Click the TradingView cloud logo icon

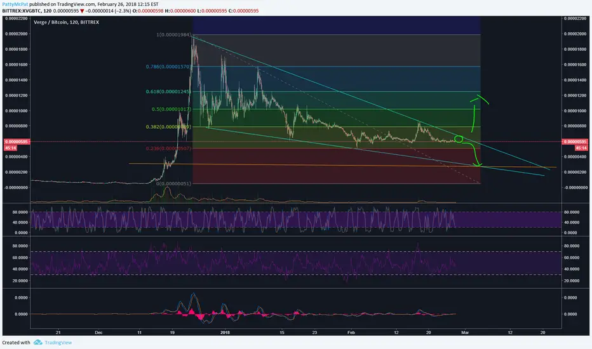37,342
